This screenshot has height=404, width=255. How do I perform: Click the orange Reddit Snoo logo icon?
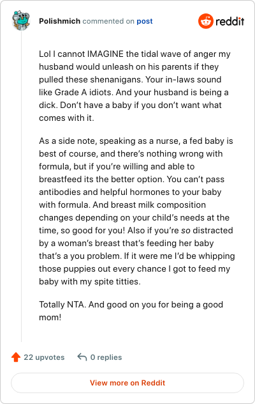(x=206, y=21)
